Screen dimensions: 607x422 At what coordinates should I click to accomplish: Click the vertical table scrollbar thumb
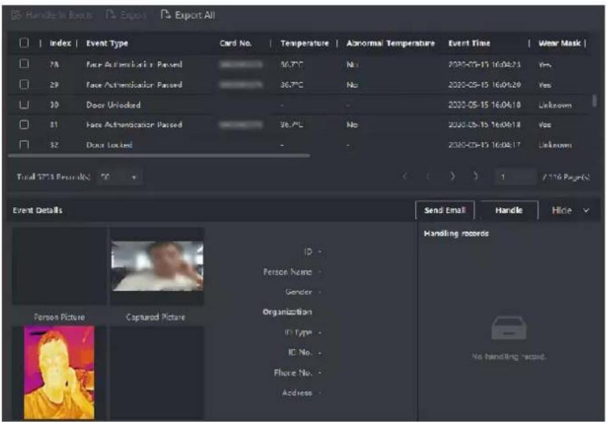coord(595,101)
